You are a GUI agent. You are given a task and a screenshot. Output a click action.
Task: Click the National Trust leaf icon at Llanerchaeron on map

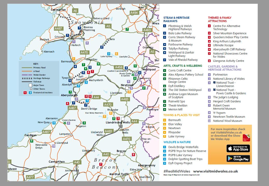(65, 123)
